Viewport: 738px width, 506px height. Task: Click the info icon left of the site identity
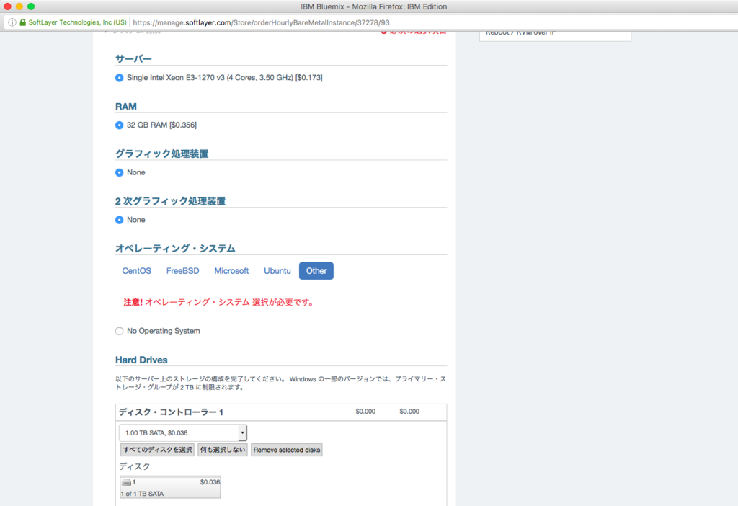pyautogui.click(x=12, y=22)
